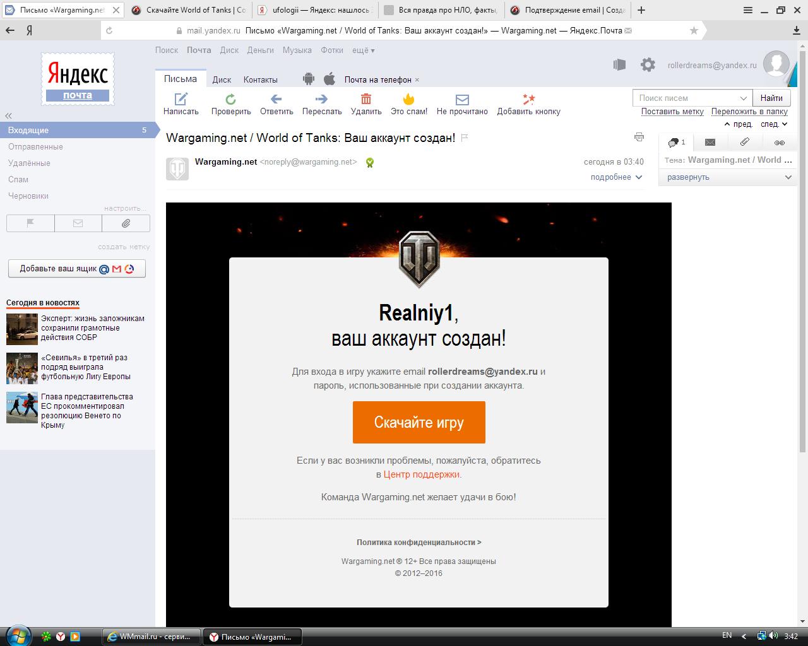Go to previous message (пред.)
Image resolution: width=808 pixels, height=646 pixels.
738,124
